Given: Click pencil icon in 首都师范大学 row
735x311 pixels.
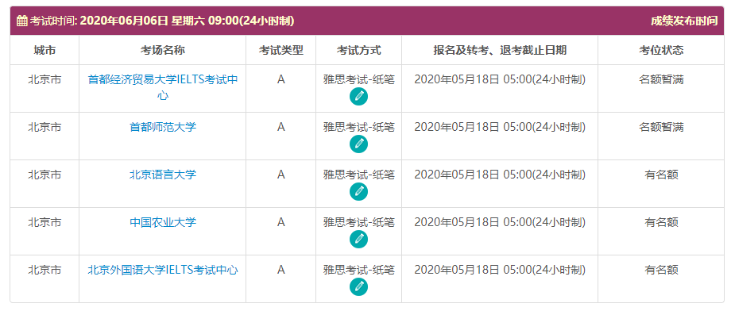Looking at the screenshot, I should pyautogui.click(x=358, y=144).
